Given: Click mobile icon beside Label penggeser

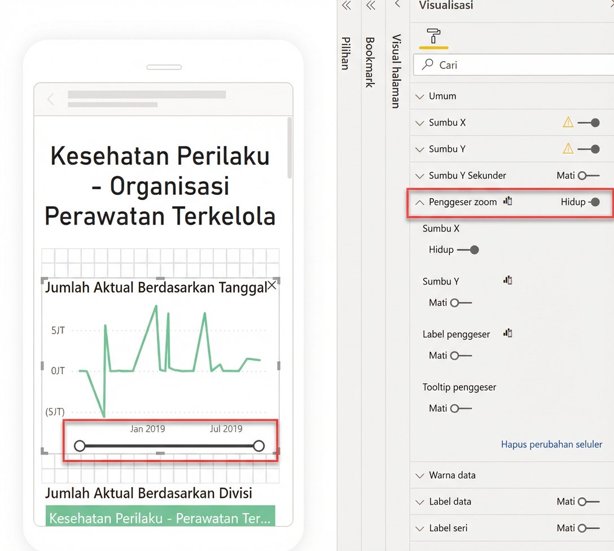Looking at the screenshot, I should pyautogui.click(x=508, y=333).
